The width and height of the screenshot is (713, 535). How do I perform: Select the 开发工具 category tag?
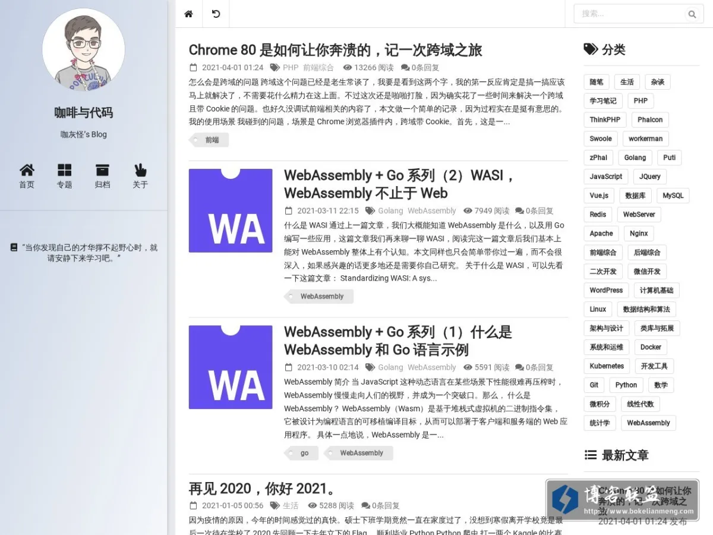pos(654,366)
